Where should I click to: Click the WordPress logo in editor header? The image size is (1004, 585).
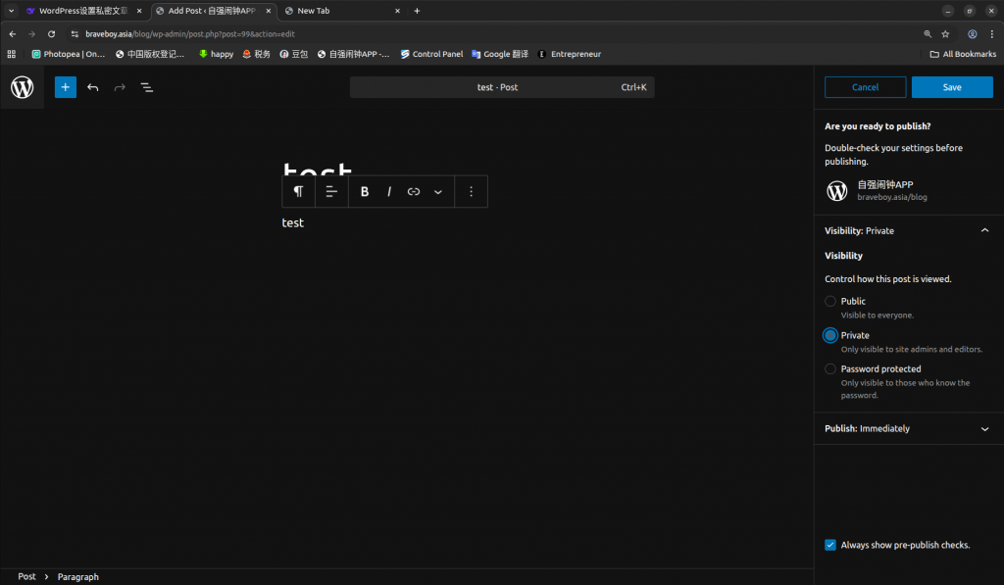(x=22, y=87)
